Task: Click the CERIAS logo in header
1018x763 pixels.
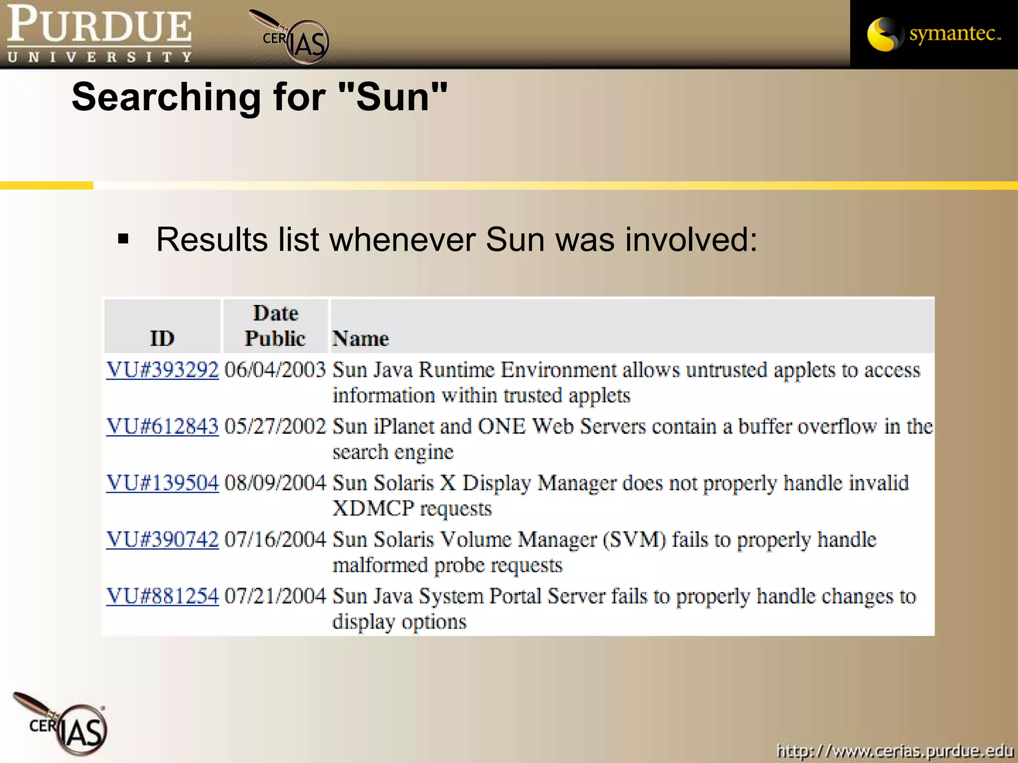Action: click(x=290, y=37)
